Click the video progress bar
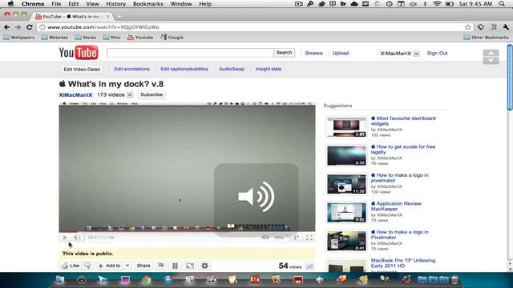513x288 pixels. click(187, 232)
